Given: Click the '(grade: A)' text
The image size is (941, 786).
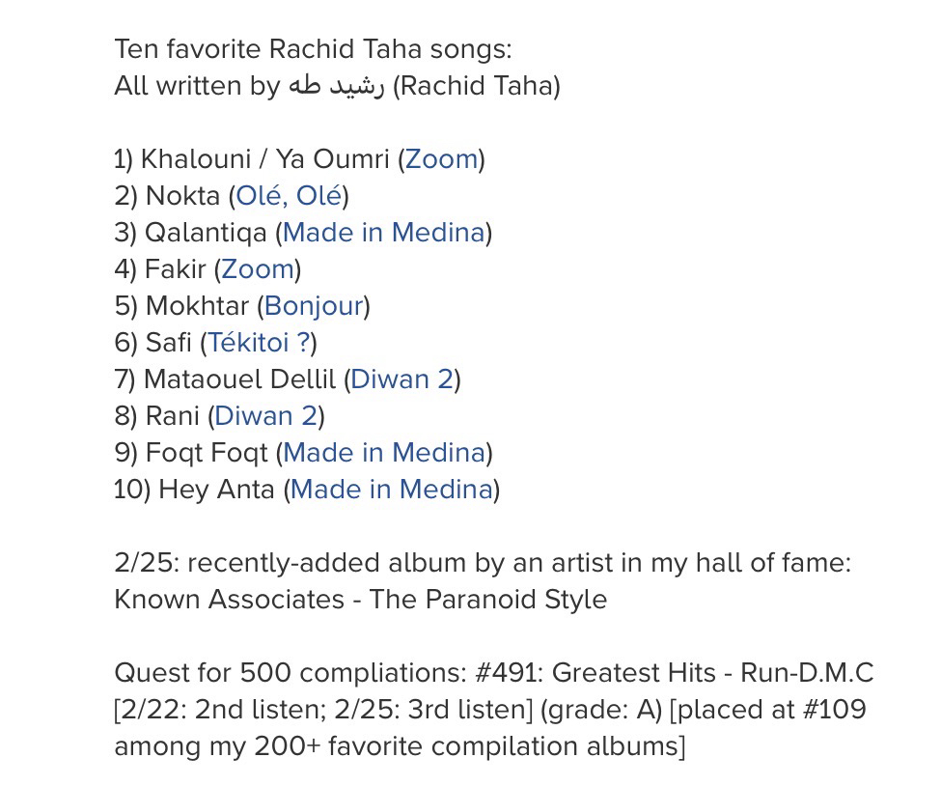Looking at the screenshot, I should [x=596, y=710].
